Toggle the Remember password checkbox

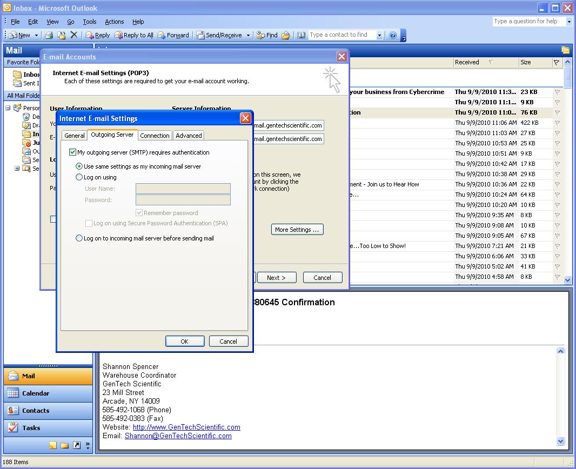click(x=139, y=213)
